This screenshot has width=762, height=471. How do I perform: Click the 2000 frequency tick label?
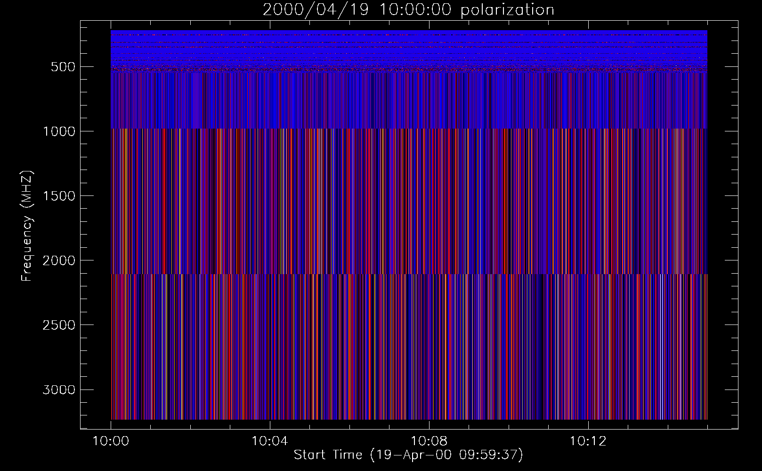pyautogui.click(x=59, y=260)
